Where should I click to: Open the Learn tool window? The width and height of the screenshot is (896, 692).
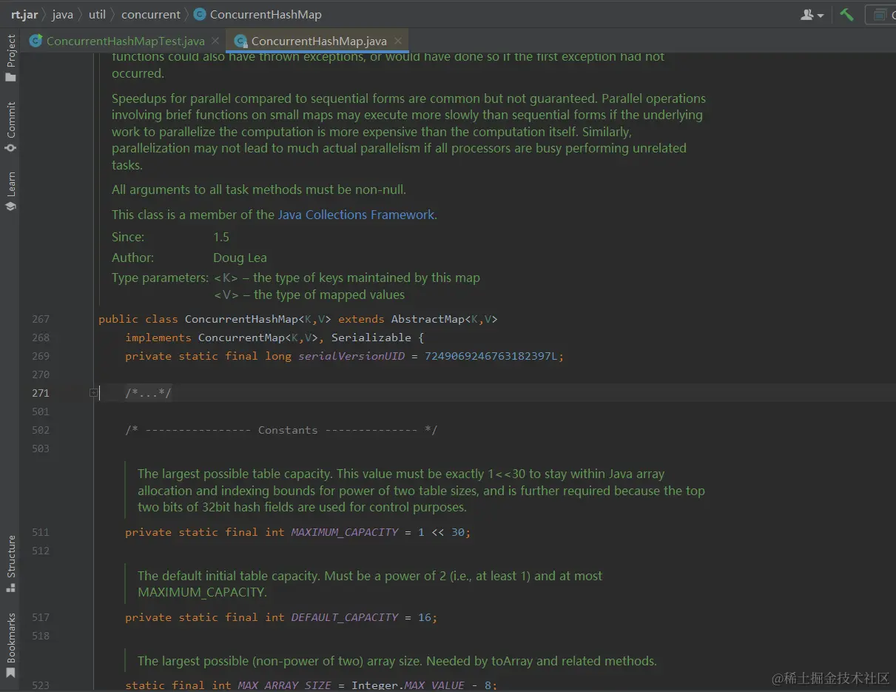tap(10, 192)
